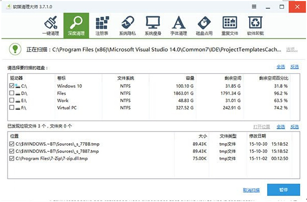The image size is (307, 202).
Task: Check the F:\ Virtual PC drive checkbox
Action: pyautogui.click(x=12, y=107)
